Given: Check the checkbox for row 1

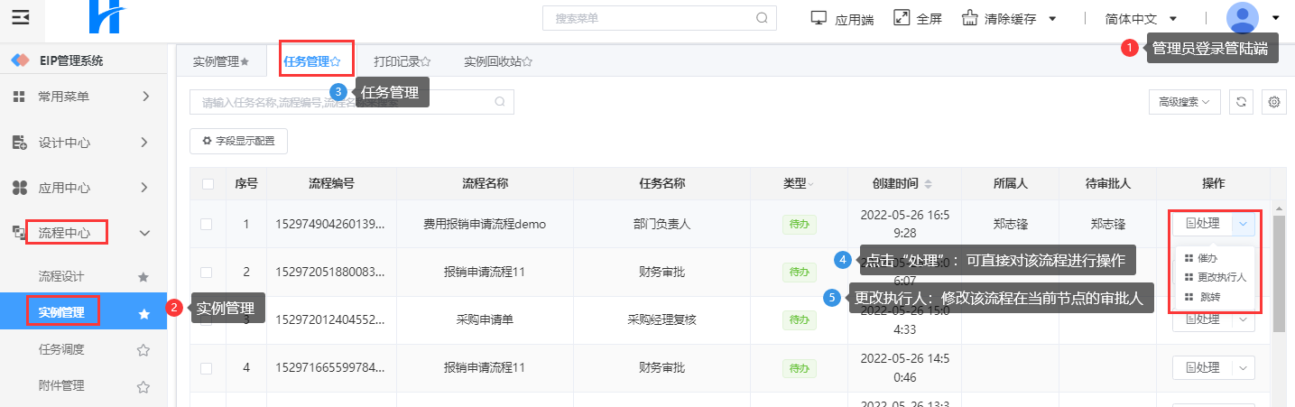Looking at the screenshot, I should pos(206,224).
